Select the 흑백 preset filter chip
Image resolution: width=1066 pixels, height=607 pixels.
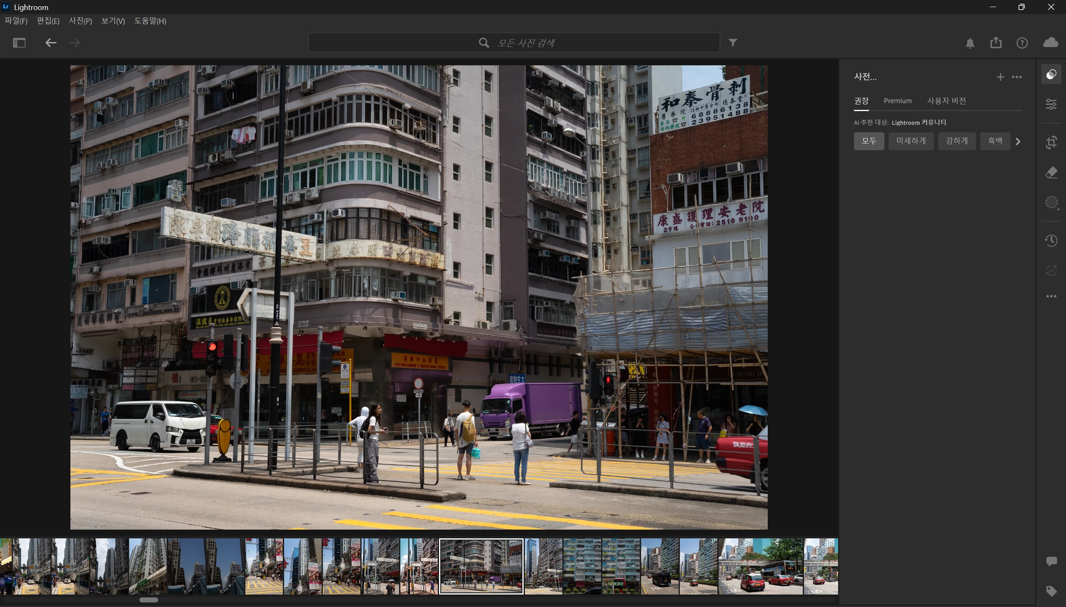click(995, 141)
